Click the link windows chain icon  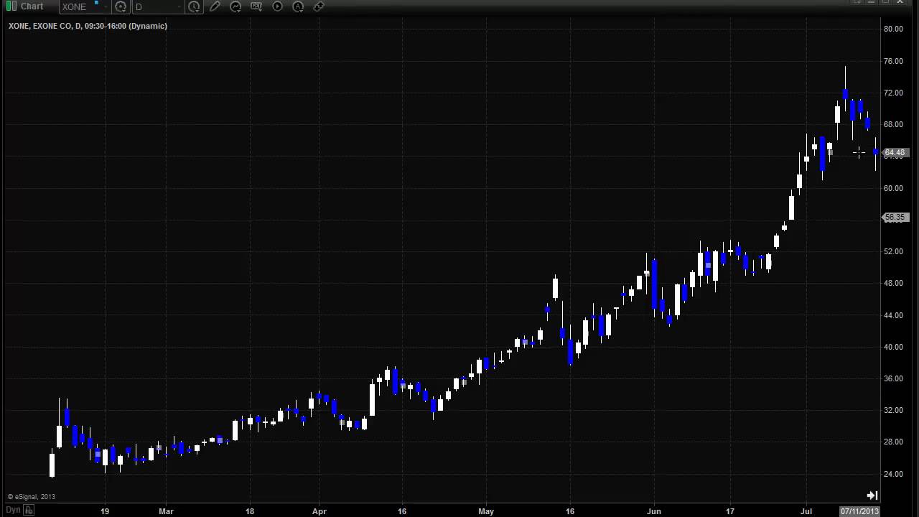tap(319, 6)
